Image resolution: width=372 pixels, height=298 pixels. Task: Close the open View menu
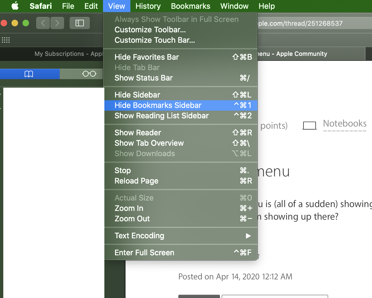click(116, 6)
